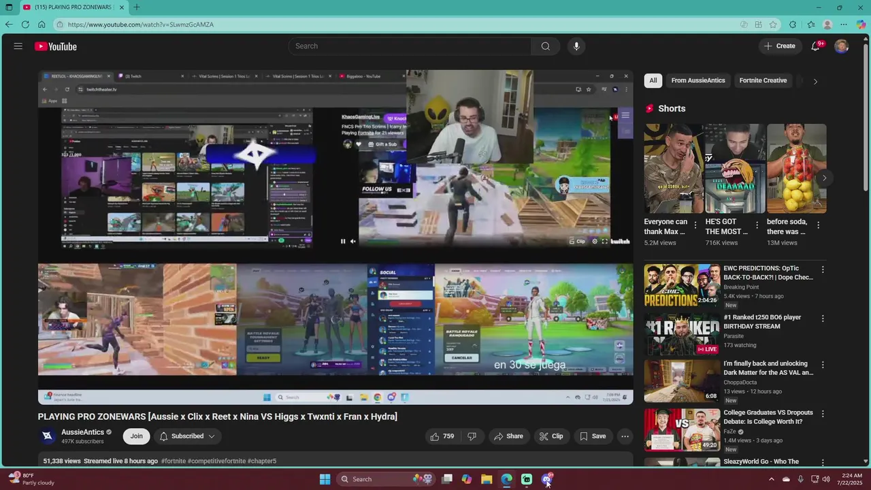Share this video
Viewport: 871px width, 490px height.
pyautogui.click(x=508, y=436)
